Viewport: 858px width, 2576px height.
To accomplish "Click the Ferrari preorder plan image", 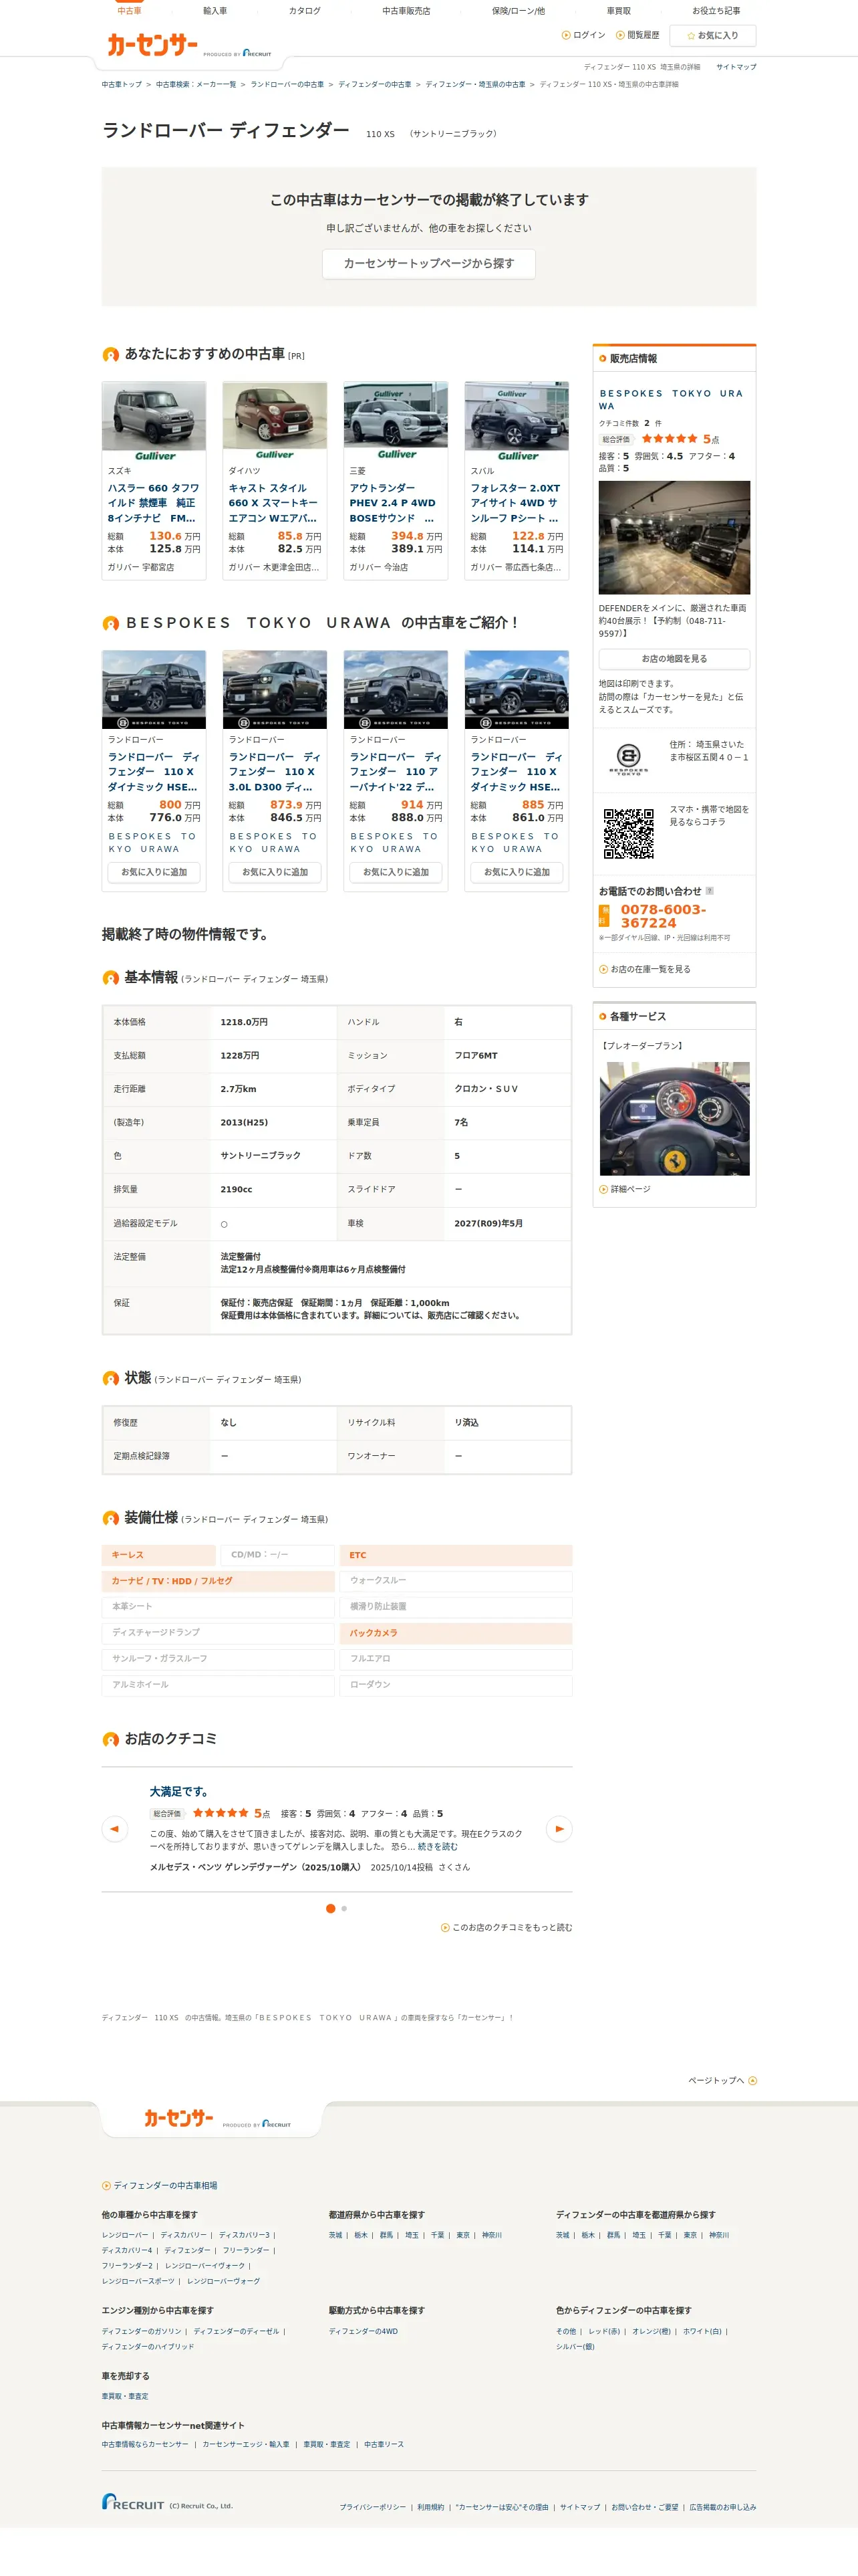I will pyautogui.click(x=674, y=1118).
